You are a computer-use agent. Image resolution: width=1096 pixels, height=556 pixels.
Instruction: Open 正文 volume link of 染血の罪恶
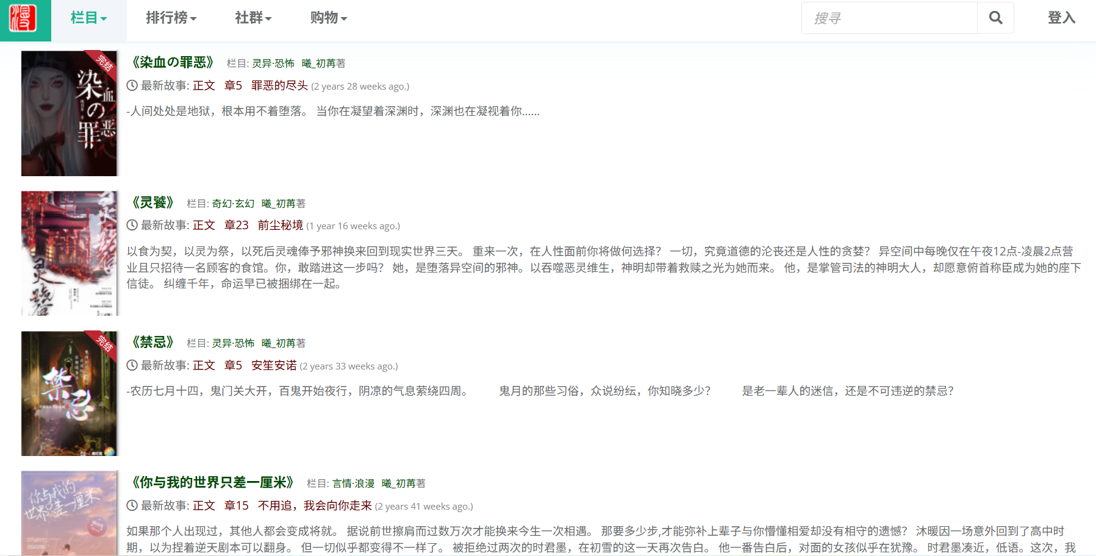(x=204, y=85)
